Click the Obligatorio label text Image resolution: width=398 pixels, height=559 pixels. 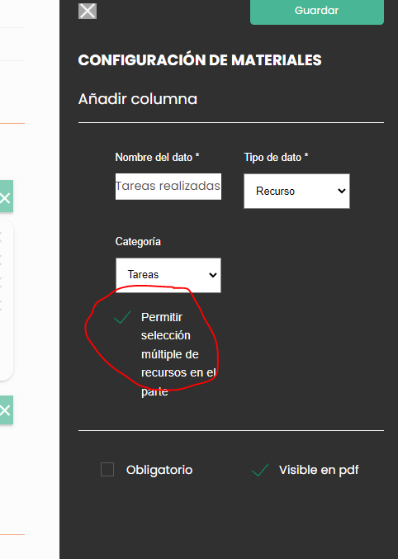(x=159, y=470)
